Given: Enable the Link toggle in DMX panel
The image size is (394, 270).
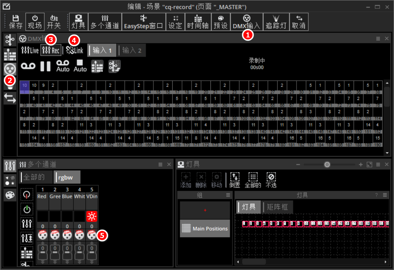Looking at the screenshot, I should (x=75, y=51).
